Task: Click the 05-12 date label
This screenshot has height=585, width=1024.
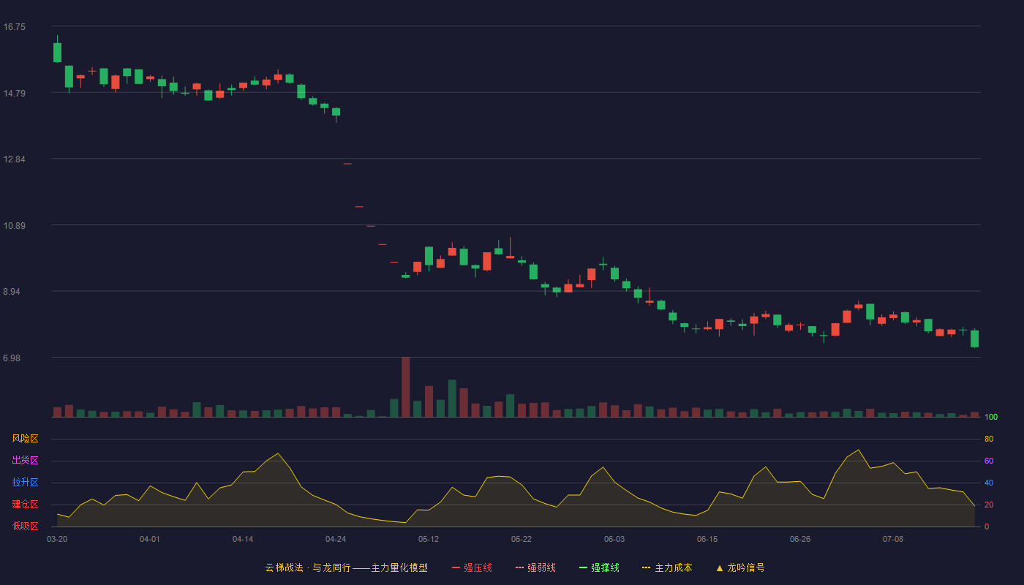Action: click(x=429, y=539)
